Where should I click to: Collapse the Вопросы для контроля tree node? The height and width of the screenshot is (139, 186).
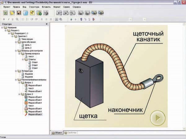tap(15, 50)
